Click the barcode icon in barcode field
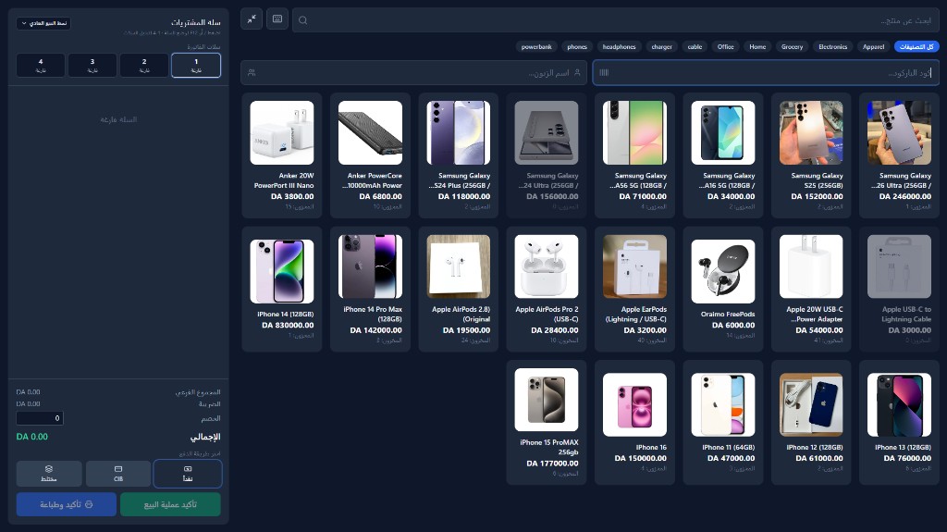 point(604,72)
